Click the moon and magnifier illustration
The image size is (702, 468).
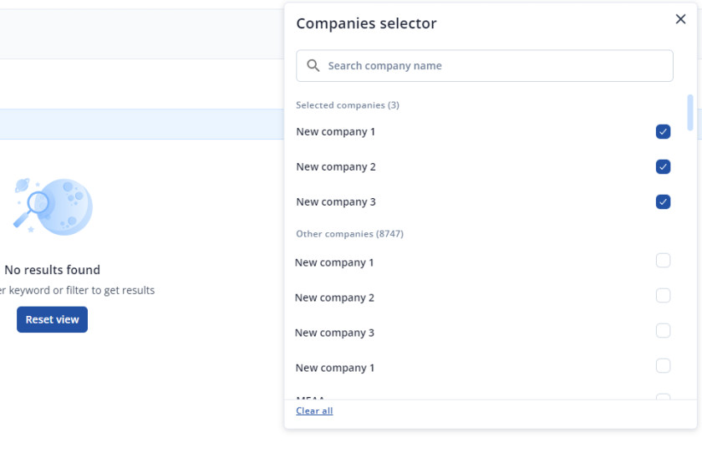[53, 206]
